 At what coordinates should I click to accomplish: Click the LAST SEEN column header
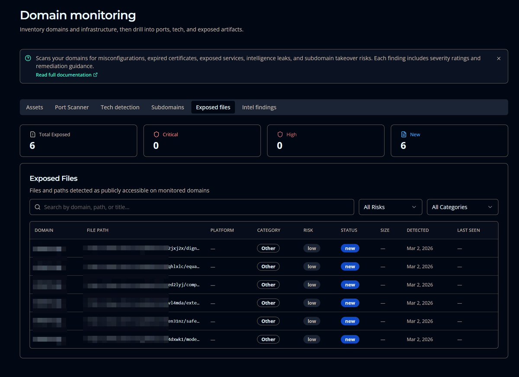click(x=468, y=230)
